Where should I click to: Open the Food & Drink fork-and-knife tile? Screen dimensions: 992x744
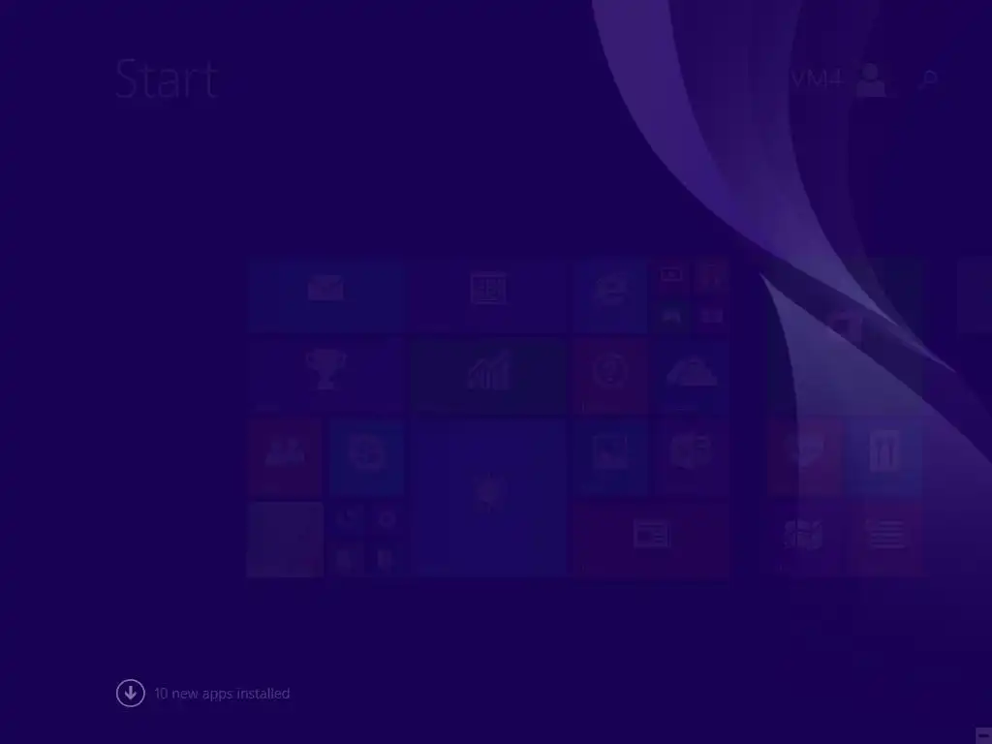pos(885,457)
